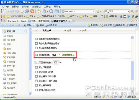Image resolution: width=139 pixels, height=100 pixels.
Task: Open 编码 encoding tool
Action: click(40, 25)
